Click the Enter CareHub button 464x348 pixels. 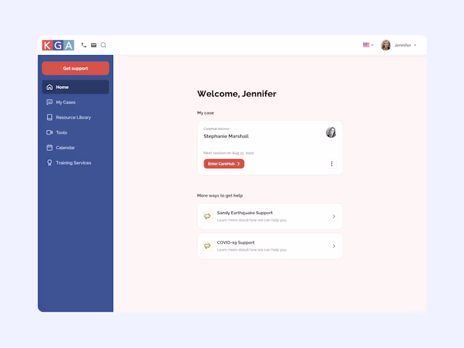[224, 164]
